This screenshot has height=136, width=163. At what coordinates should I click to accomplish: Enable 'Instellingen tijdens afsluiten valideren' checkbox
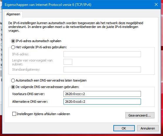click(x=14, y=114)
